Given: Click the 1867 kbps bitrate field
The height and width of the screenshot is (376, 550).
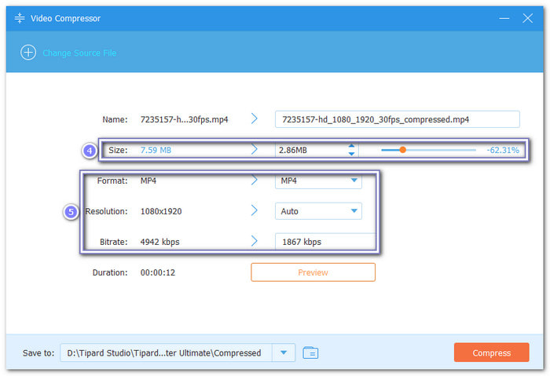Looking at the screenshot, I should click(x=324, y=242).
